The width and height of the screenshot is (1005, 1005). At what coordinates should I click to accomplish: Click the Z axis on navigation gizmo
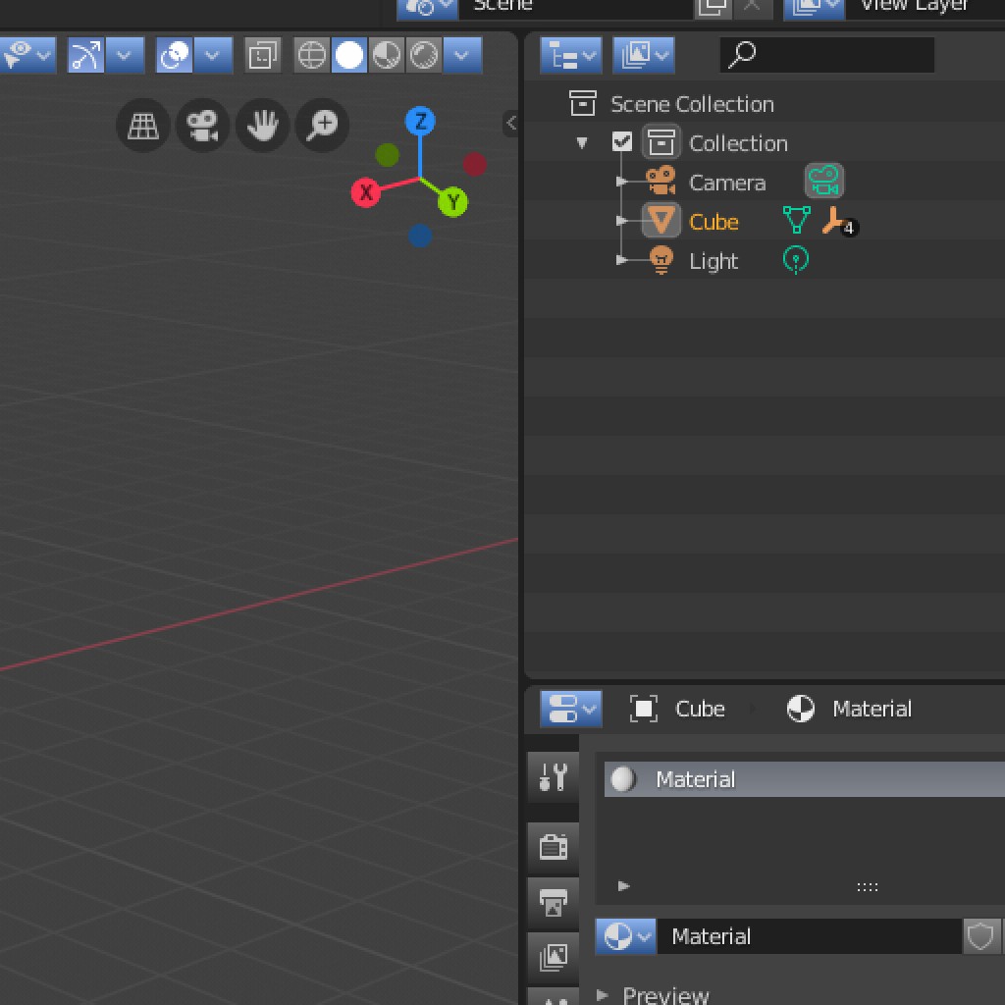pos(420,120)
